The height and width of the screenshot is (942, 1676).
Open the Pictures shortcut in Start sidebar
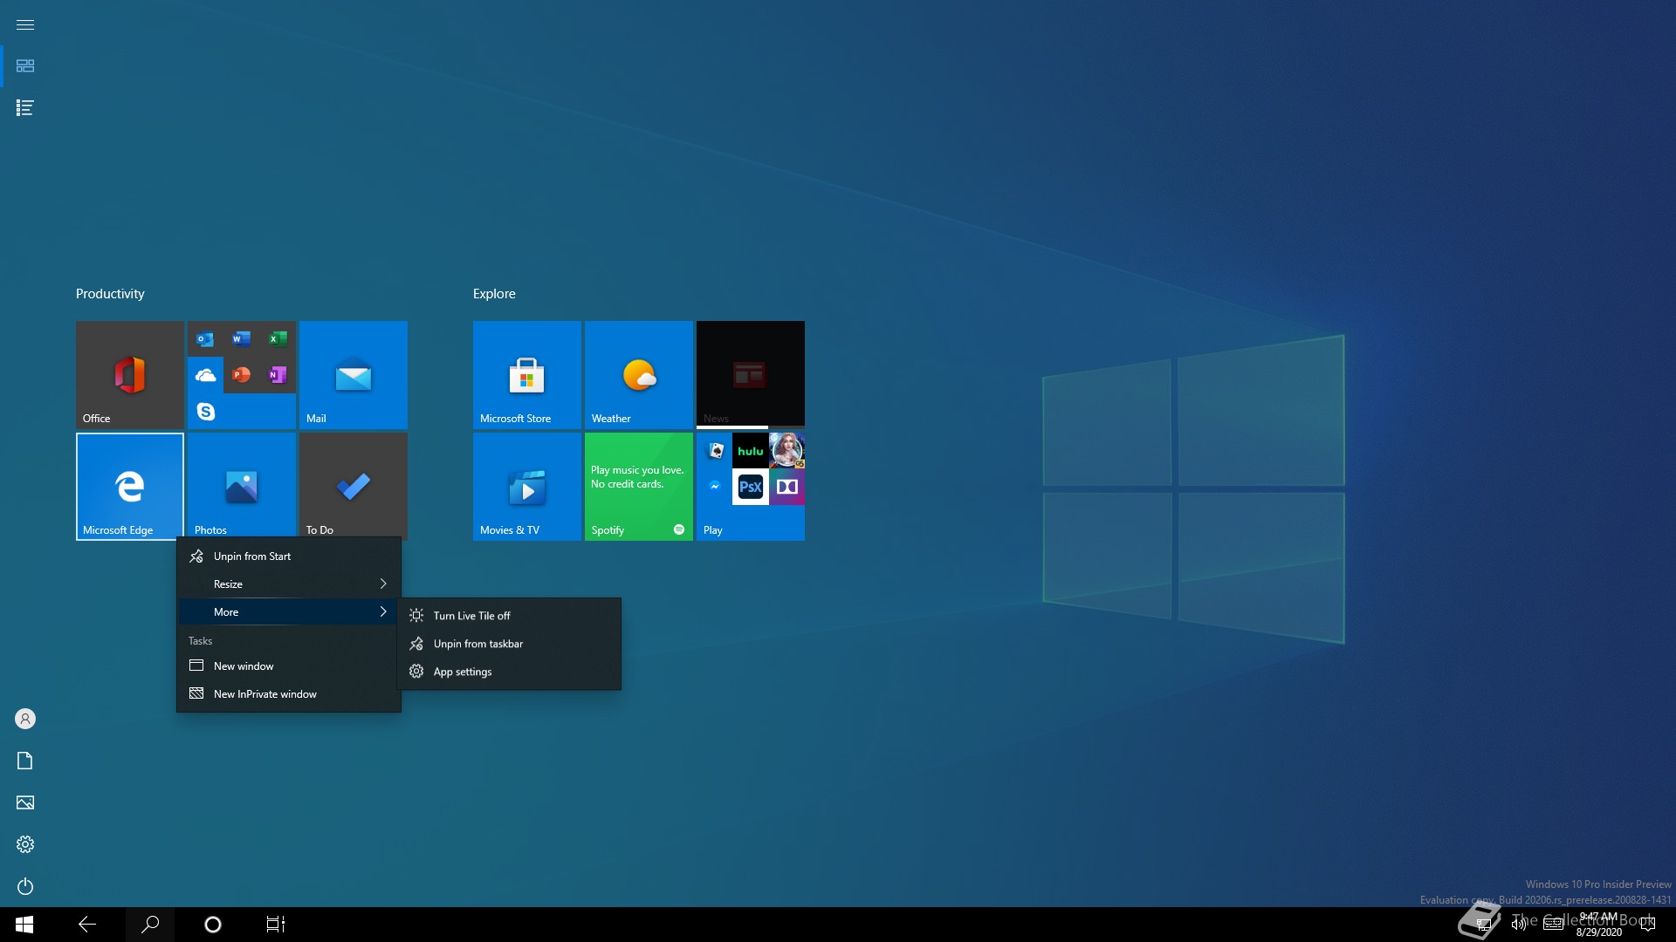pyautogui.click(x=24, y=802)
